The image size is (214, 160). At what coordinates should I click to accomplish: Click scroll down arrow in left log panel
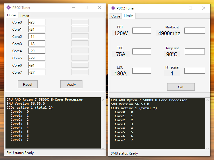coord(103,148)
